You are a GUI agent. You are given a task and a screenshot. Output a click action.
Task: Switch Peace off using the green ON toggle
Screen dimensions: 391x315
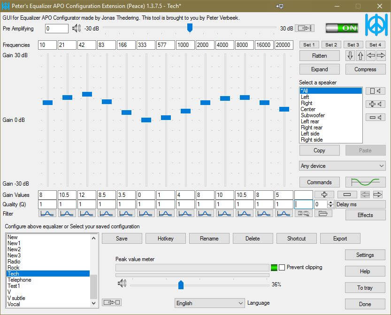(342, 28)
